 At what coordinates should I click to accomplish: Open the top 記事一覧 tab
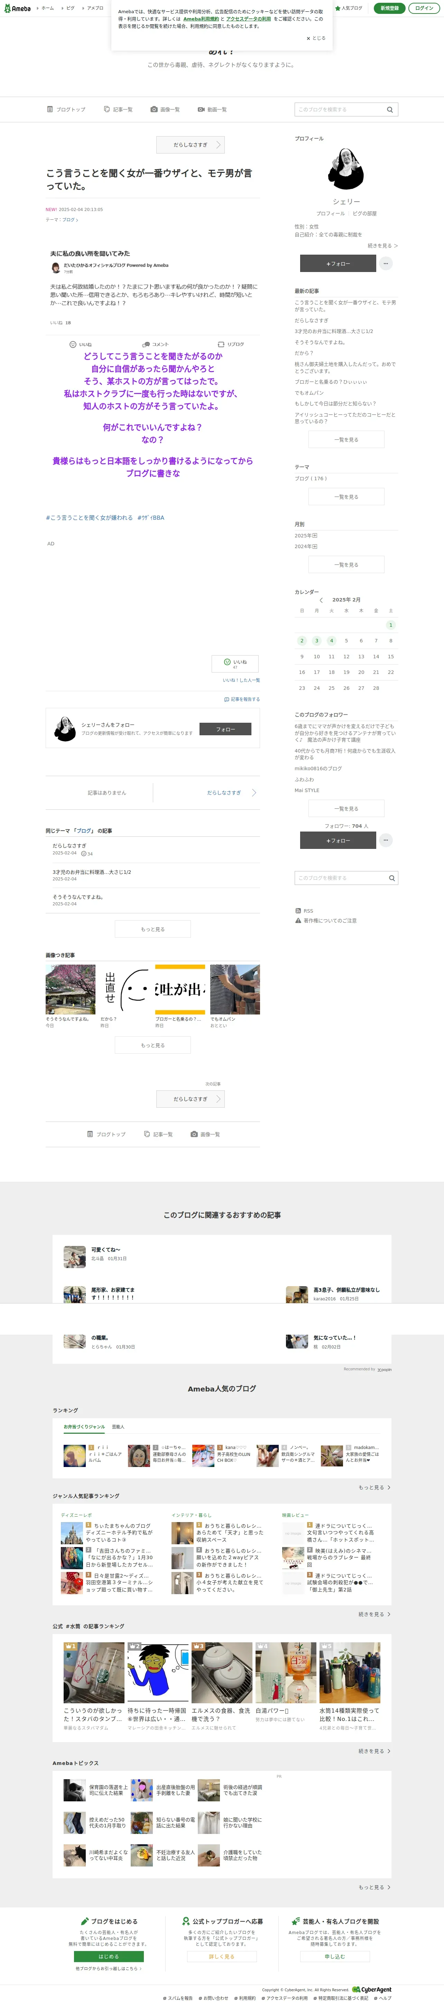118,109
